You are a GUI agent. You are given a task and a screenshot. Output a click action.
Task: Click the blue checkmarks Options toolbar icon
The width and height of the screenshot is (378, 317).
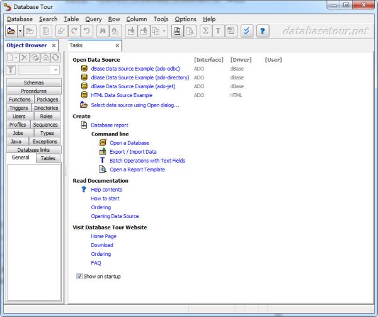pyautogui.click(x=247, y=31)
